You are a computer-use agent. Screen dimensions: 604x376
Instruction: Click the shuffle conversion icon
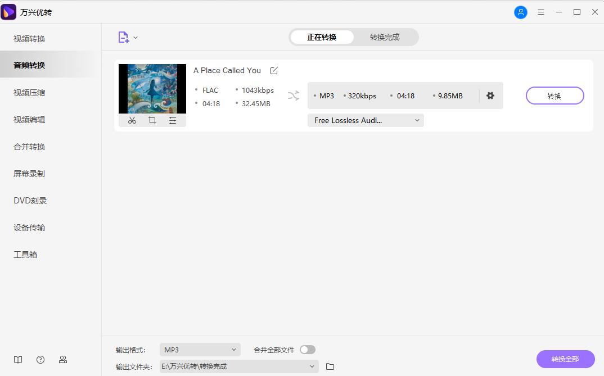[293, 96]
